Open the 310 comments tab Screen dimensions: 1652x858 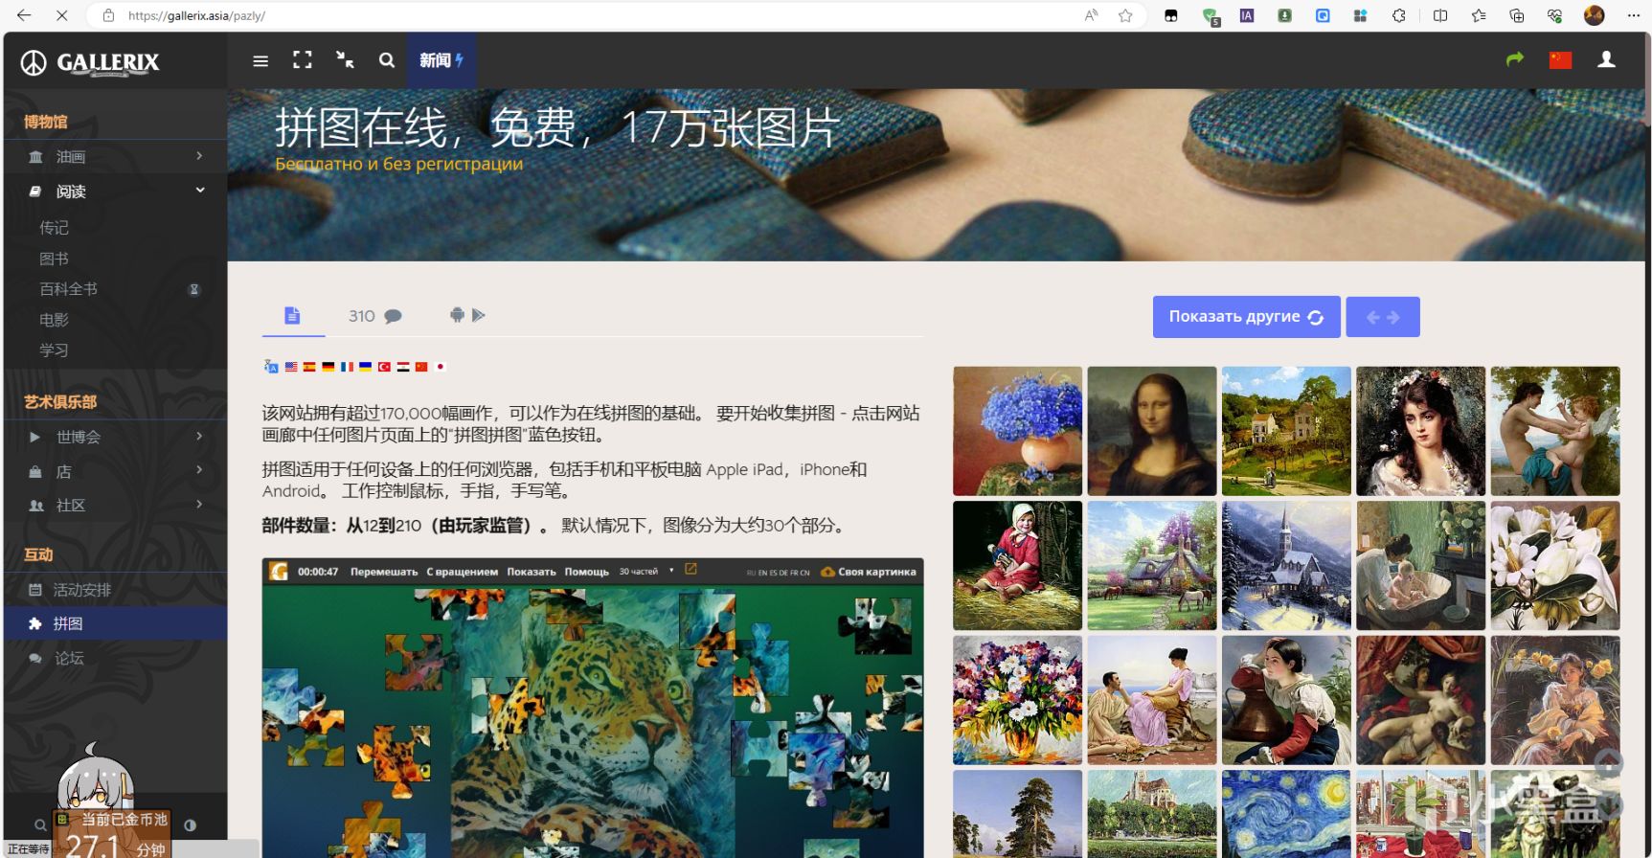(374, 316)
